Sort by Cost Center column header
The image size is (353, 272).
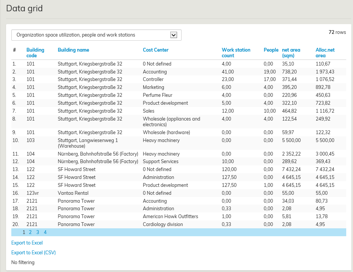tap(156, 50)
